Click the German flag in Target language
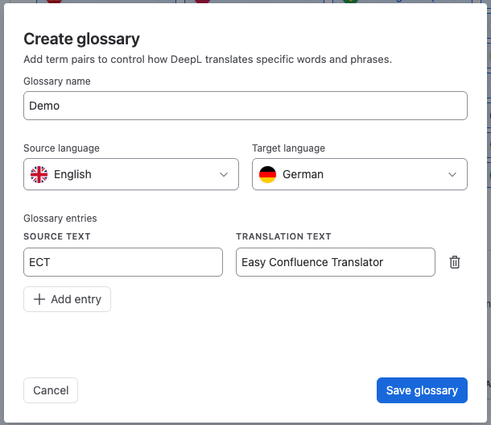491x425 pixels. tap(268, 174)
